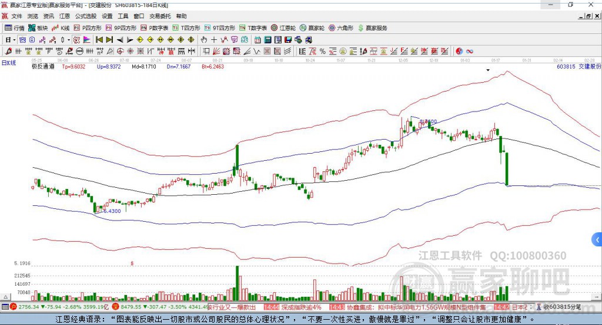Expand the candlestick type dropdown arrow
Viewport: 602px width, 325px height.
(69, 40)
